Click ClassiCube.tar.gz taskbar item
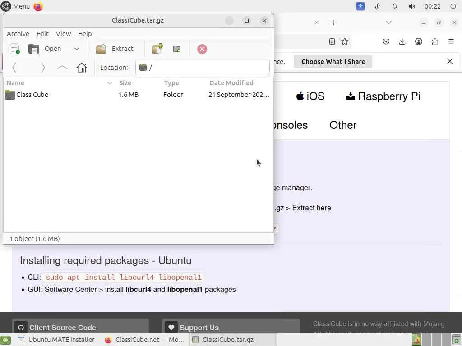The width and height of the screenshot is (462, 346). coord(233,340)
